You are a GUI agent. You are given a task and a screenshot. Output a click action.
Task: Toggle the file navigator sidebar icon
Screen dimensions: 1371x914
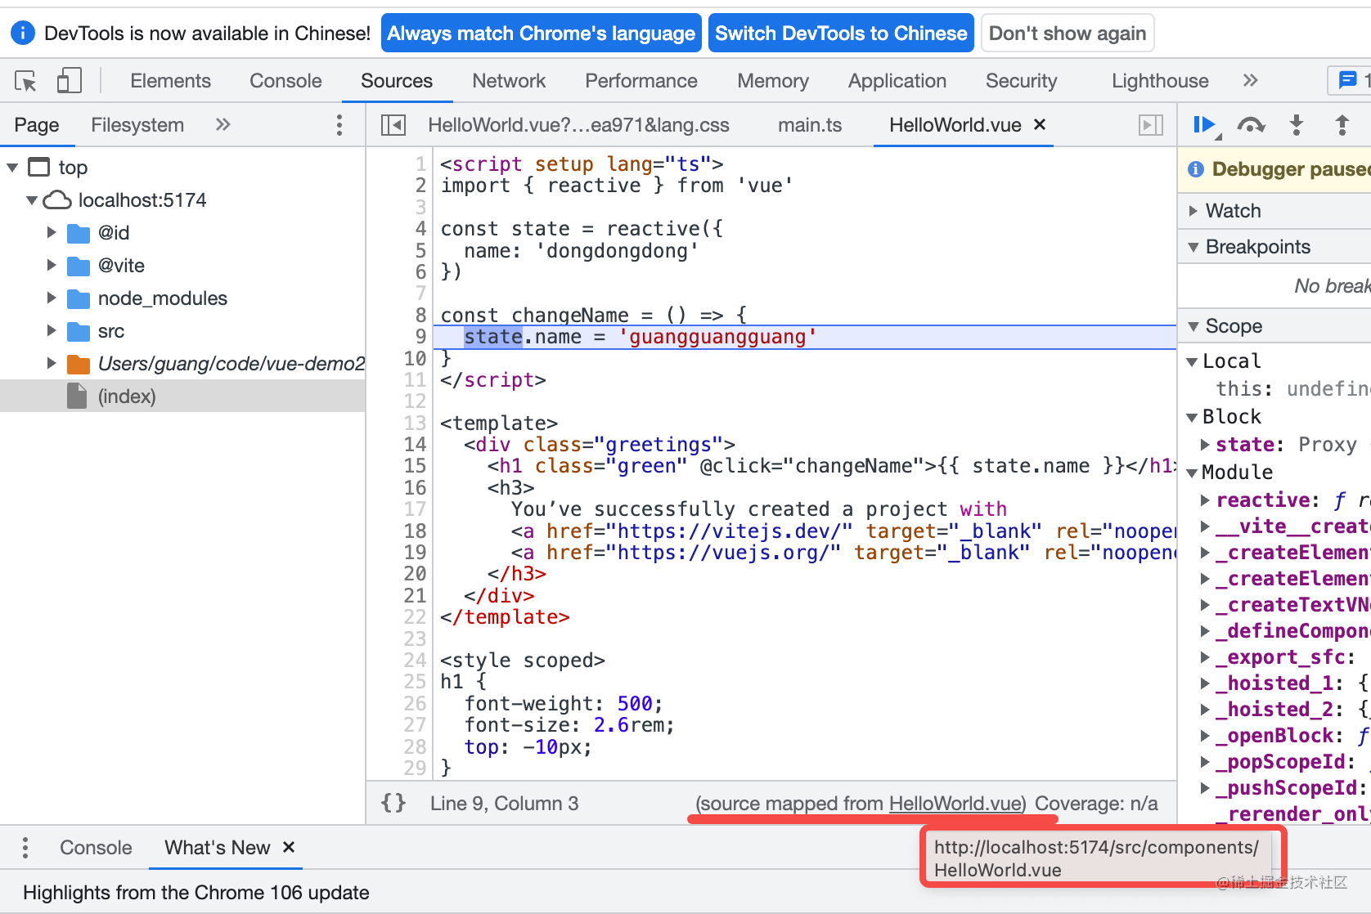pos(393,125)
